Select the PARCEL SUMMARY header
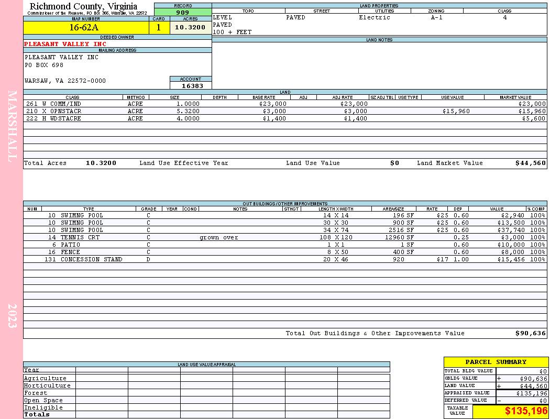Screen dimensions: 550x419 496,362
